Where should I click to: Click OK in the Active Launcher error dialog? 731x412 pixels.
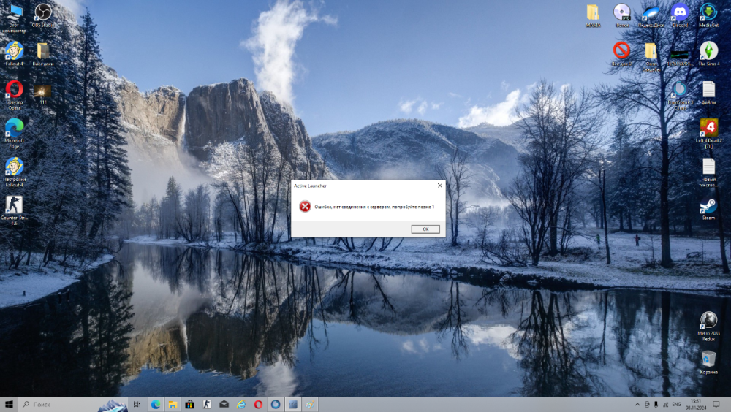[x=425, y=229]
